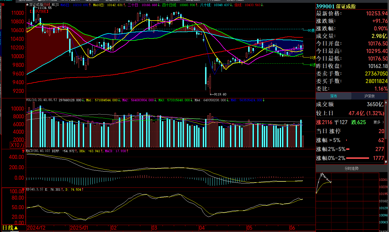Click the DIFF value -54.972
Screen dimensions: 389x232
coord(69,151)
